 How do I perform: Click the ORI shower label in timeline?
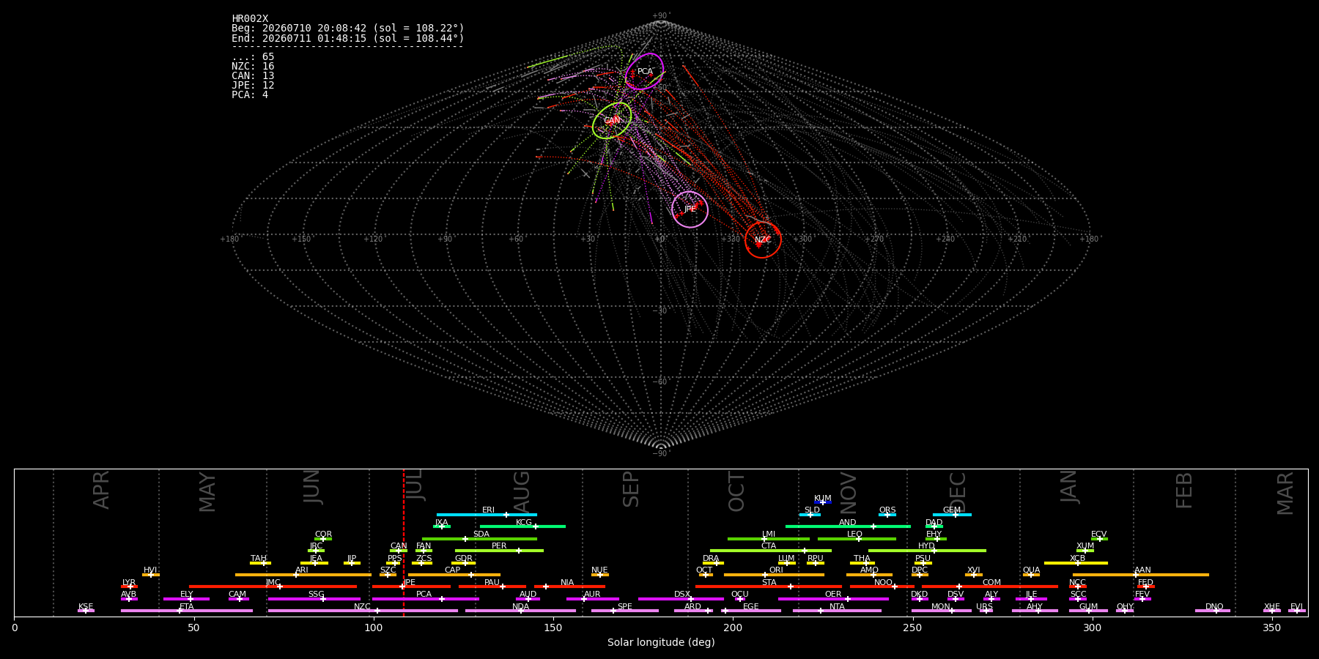[x=776, y=570]
